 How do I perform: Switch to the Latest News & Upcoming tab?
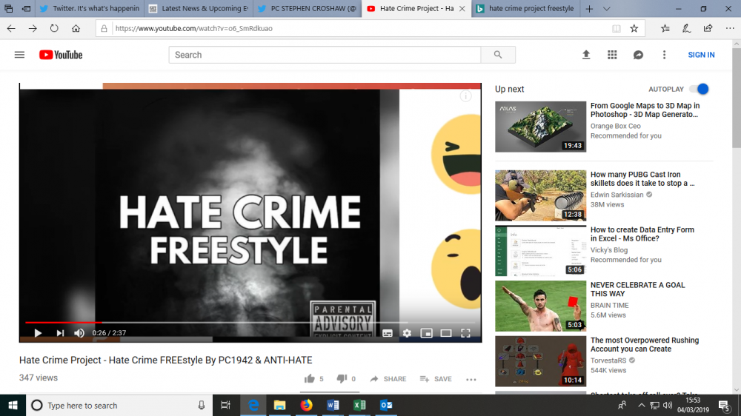click(199, 8)
